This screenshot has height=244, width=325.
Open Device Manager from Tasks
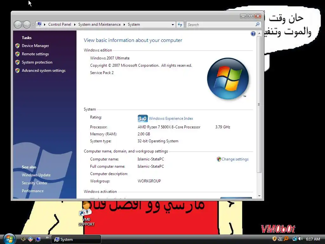click(36, 46)
